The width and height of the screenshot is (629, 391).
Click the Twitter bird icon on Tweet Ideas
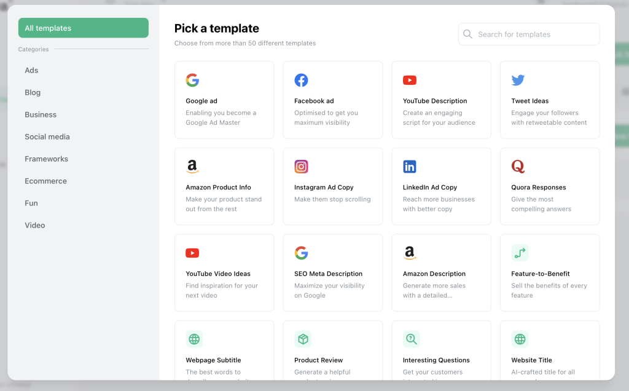[x=518, y=80]
